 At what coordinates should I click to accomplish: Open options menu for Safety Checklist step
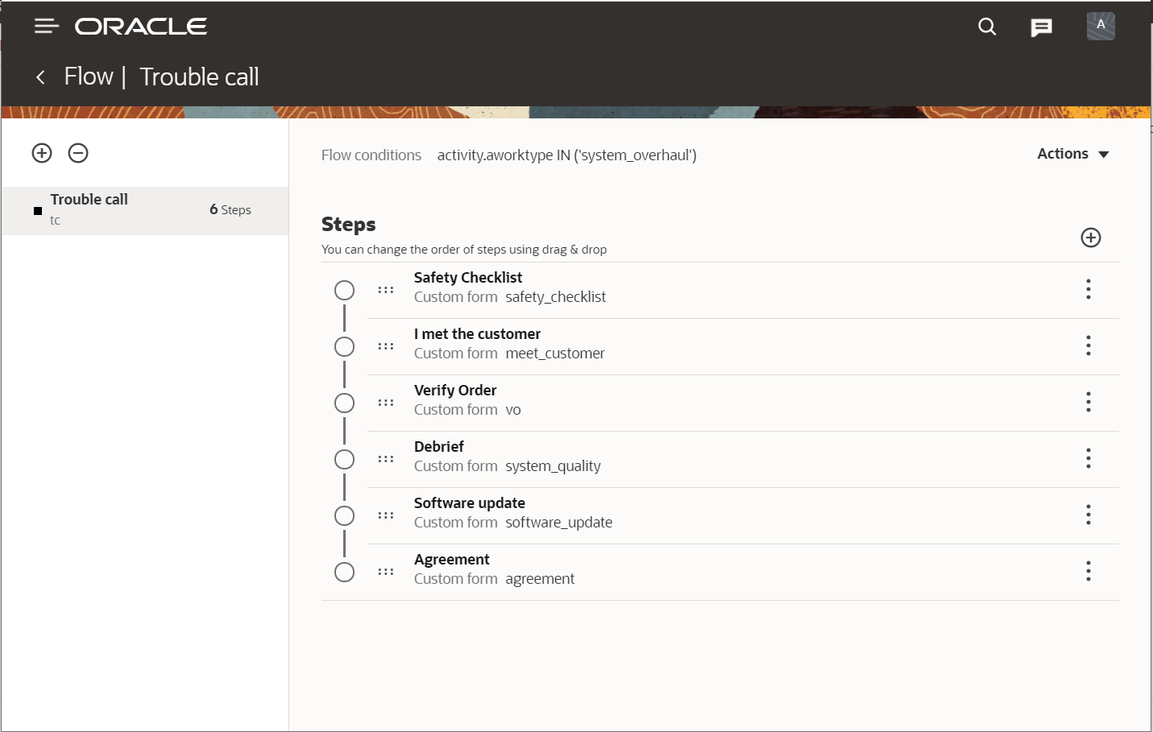[x=1088, y=289]
